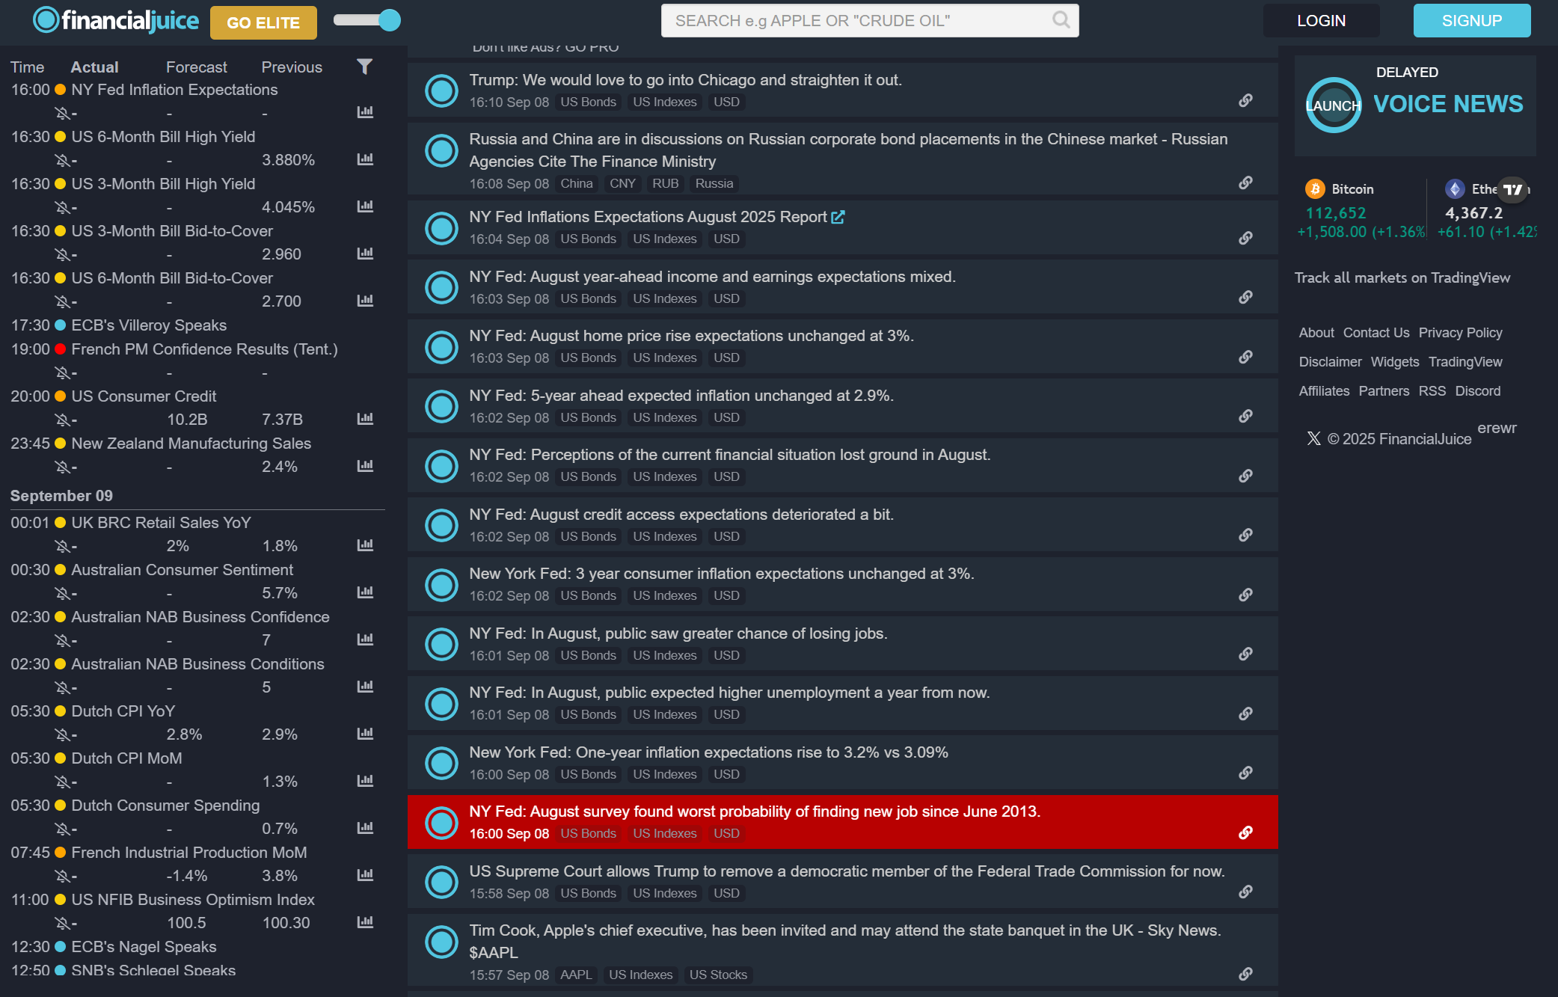The width and height of the screenshot is (1558, 997).
Task: Toggle the alert bell for NY Fed Inflation Expectations
Action: (63, 113)
